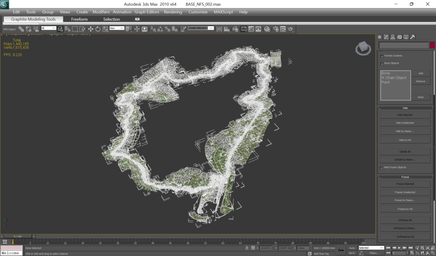Screen dimensions: 436x256
Task: Collapse the Freeze rollout
Action: tap(405, 177)
